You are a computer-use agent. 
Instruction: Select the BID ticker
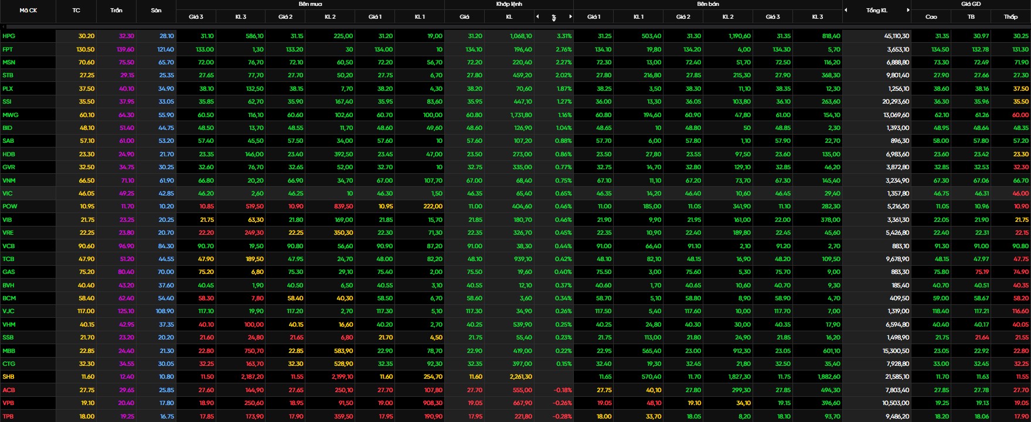(7, 128)
